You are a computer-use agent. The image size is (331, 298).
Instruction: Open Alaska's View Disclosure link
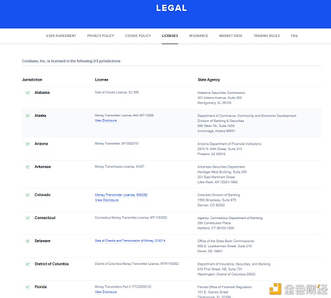pos(105,120)
